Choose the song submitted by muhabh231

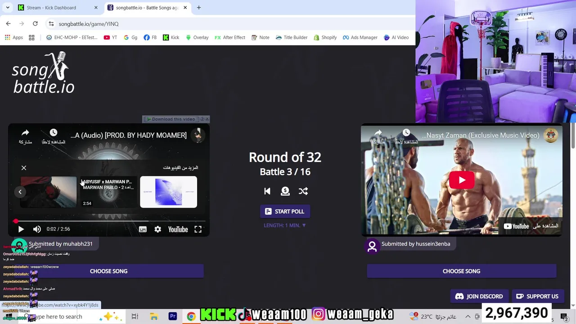click(x=108, y=271)
